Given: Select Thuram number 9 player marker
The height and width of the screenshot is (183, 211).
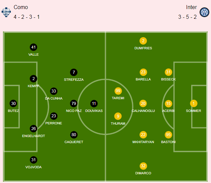Looking at the screenshot, I should [118, 116].
